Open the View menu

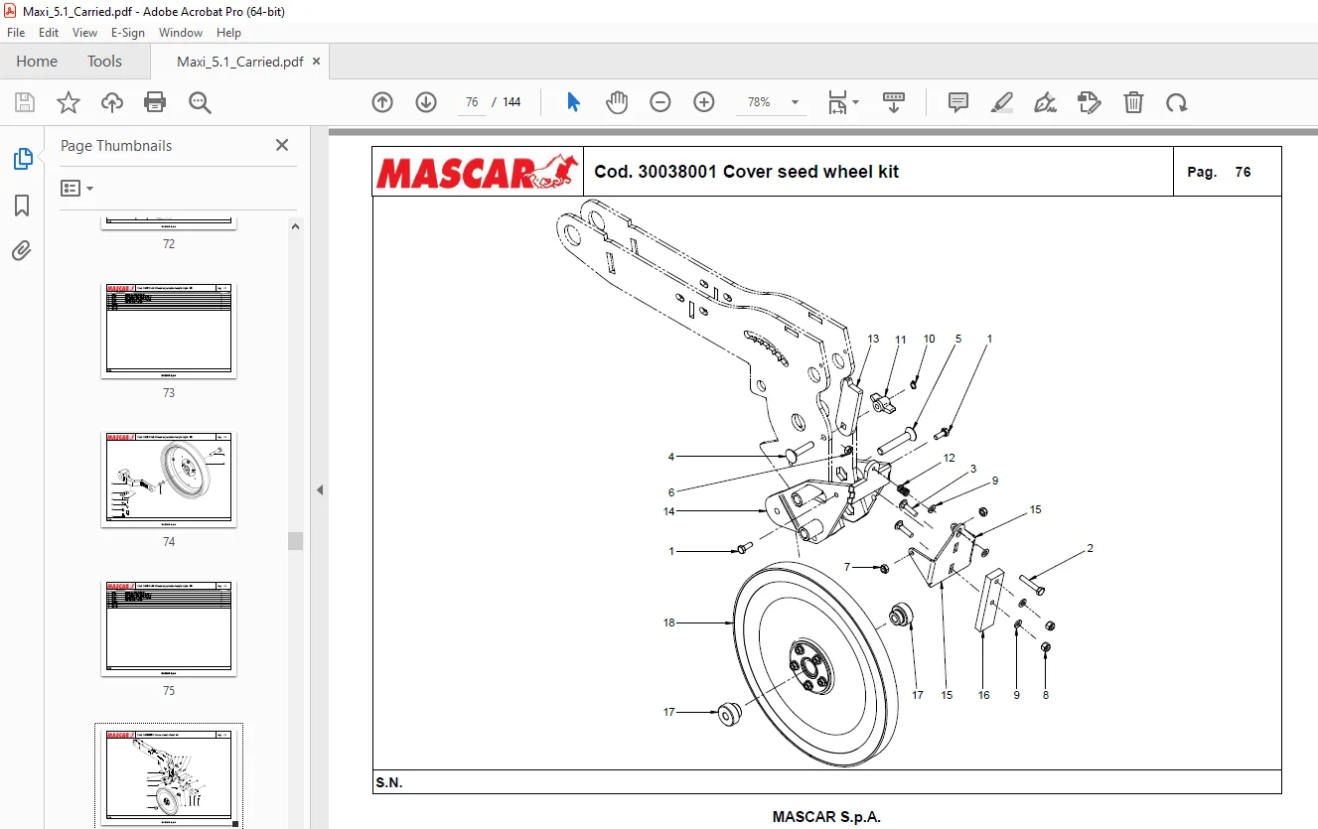coord(84,33)
